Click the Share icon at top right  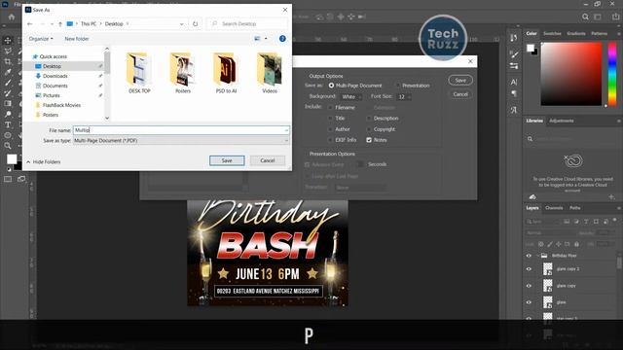(615, 17)
